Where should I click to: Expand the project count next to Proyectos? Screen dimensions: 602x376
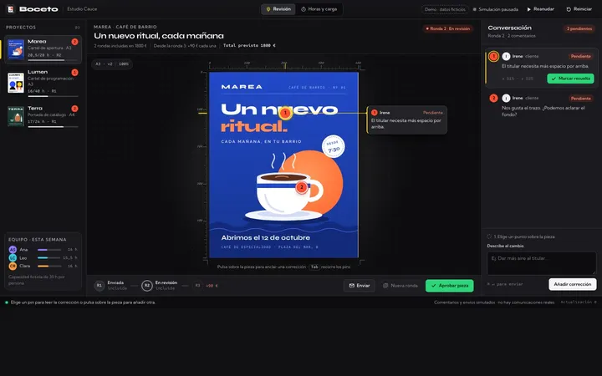pos(77,28)
